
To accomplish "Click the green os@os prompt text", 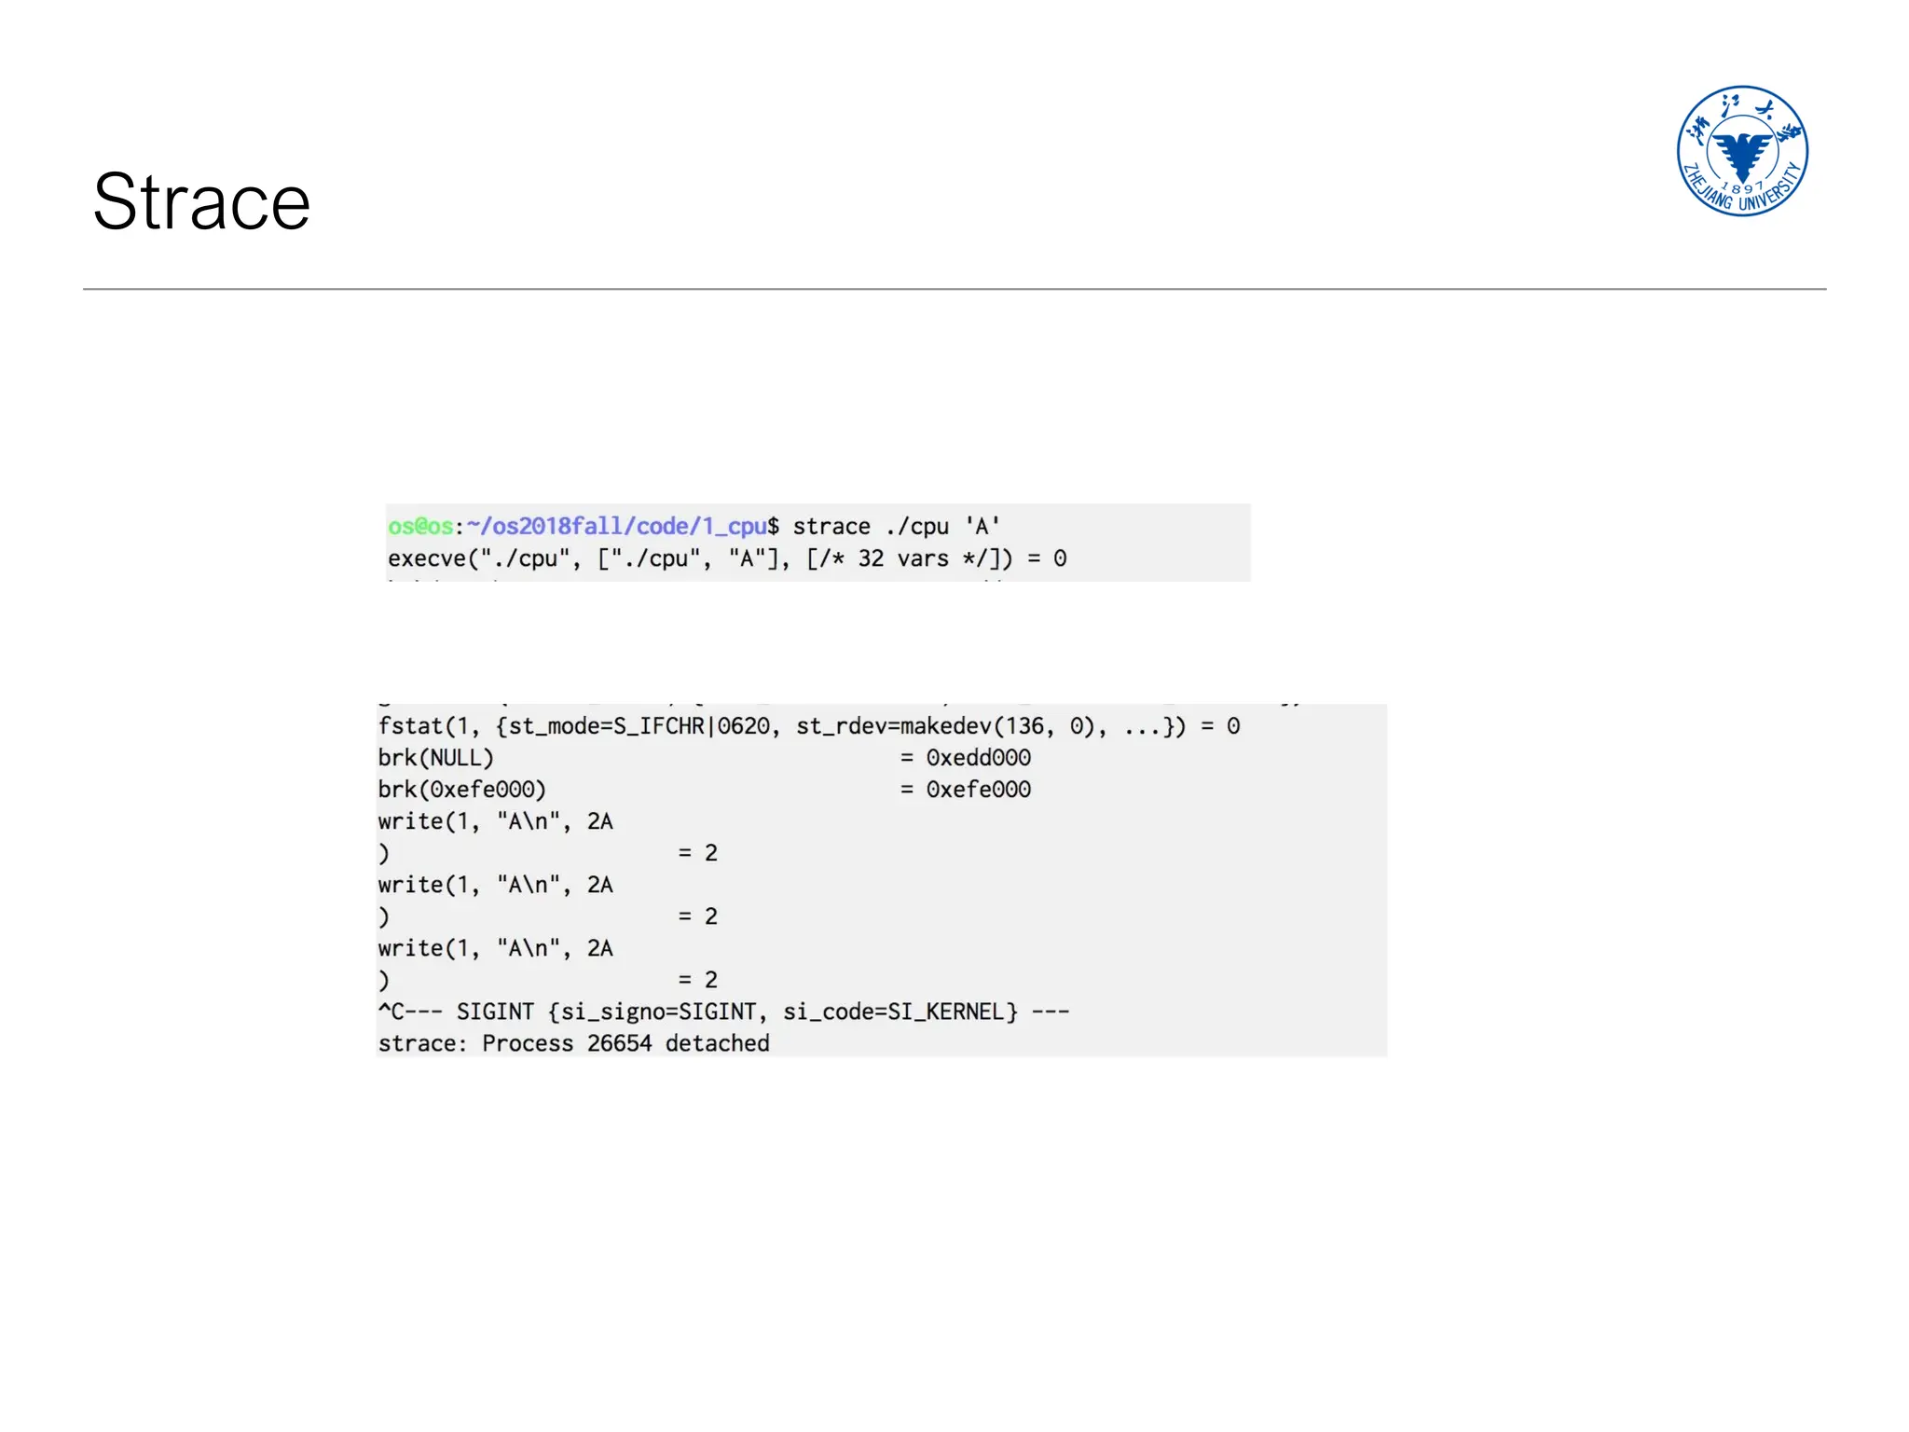I will click(x=419, y=527).
